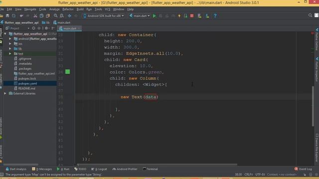Click the tool windows toggle in status bar corner
This screenshot has height=179, width=319.
[x=1, y=175]
